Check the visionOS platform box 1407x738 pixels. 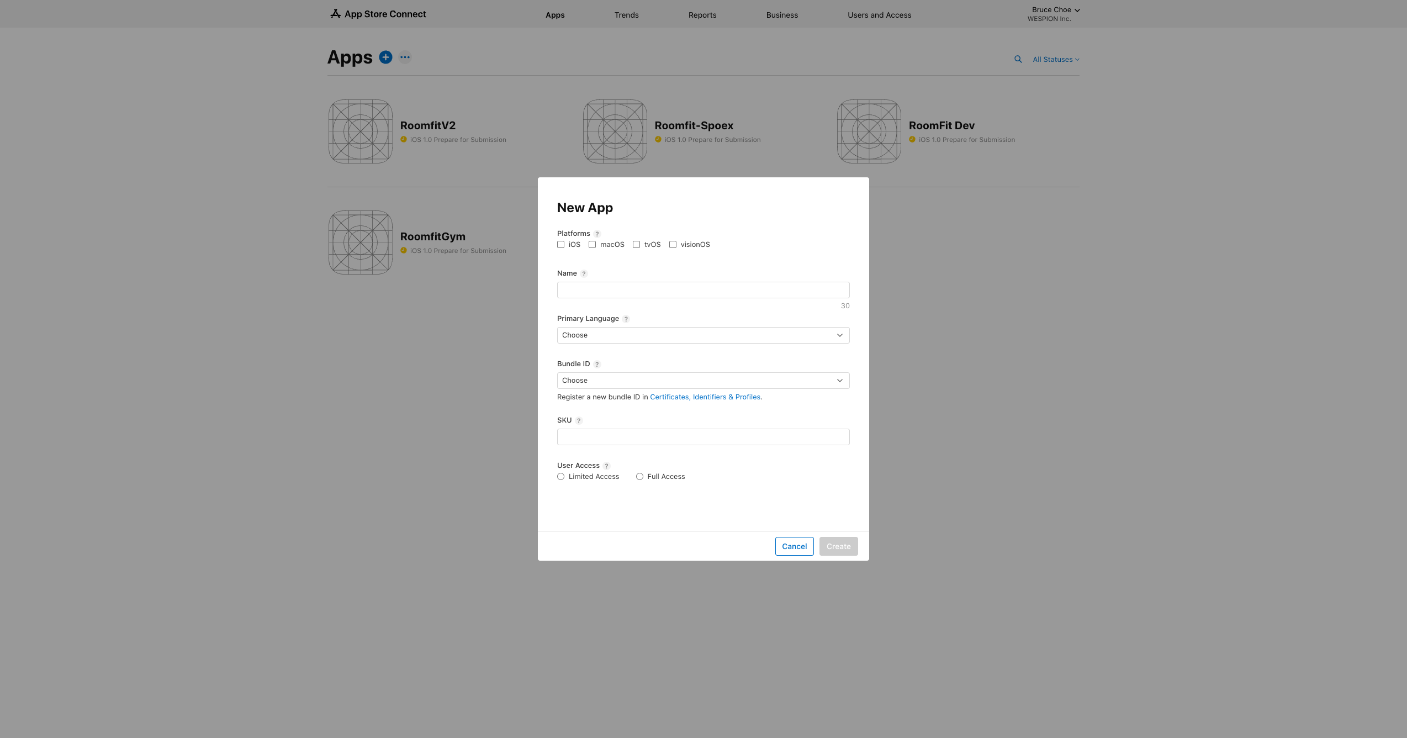click(x=673, y=245)
